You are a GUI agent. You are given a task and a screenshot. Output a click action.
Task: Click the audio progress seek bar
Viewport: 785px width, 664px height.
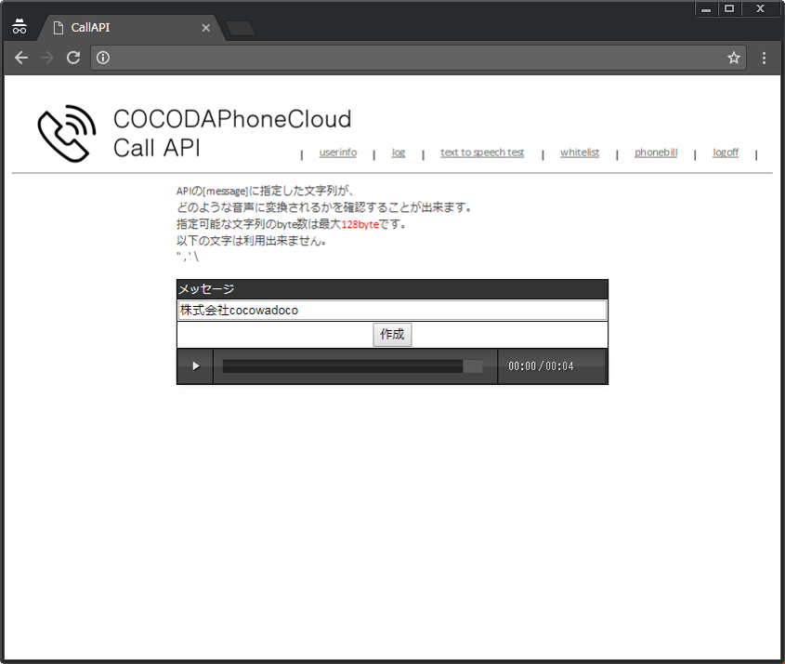(x=352, y=366)
